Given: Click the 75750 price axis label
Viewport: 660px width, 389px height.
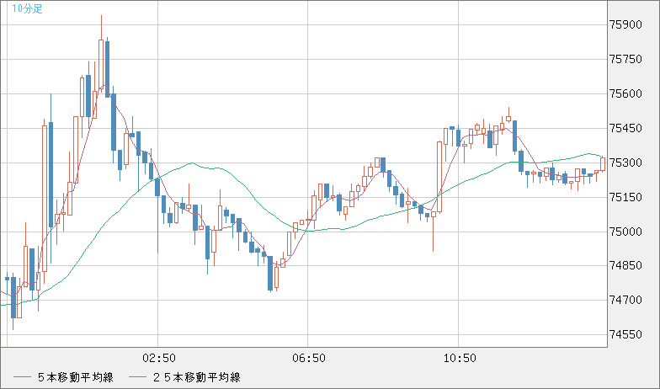Looking at the screenshot, I should (625, 59).
